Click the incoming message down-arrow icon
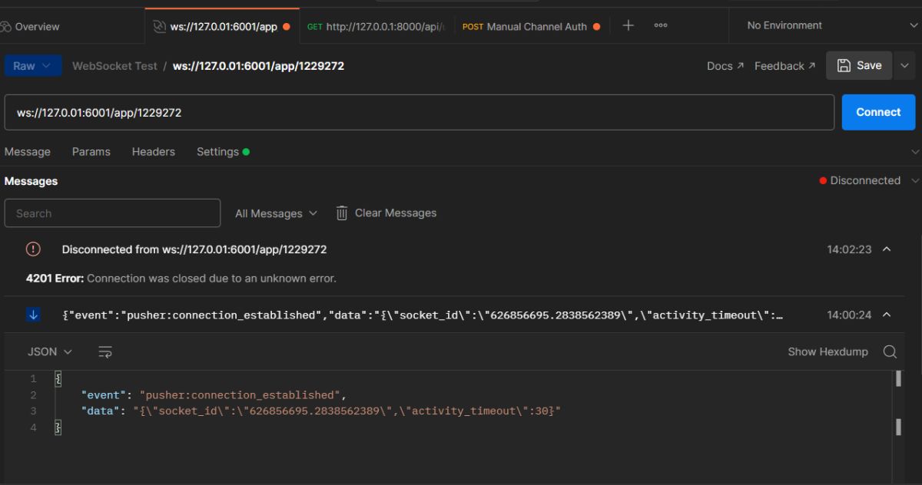 (x=33, y=315)
